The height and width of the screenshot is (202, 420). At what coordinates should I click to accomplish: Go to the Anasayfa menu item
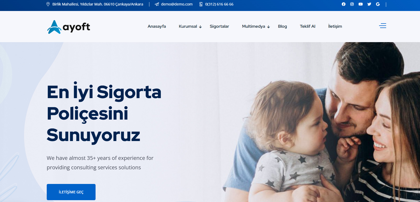(x=157, y=26)
